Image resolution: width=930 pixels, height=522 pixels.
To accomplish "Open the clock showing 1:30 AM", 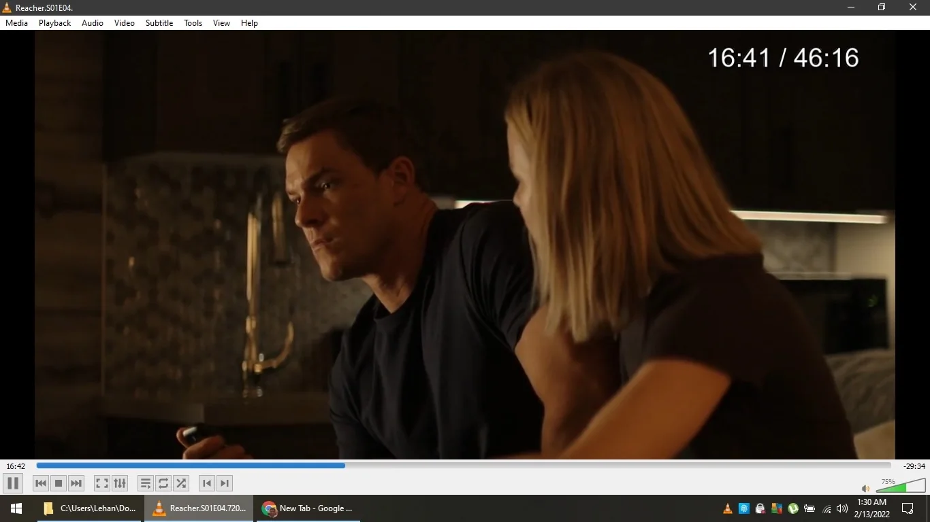I will 872,508.
